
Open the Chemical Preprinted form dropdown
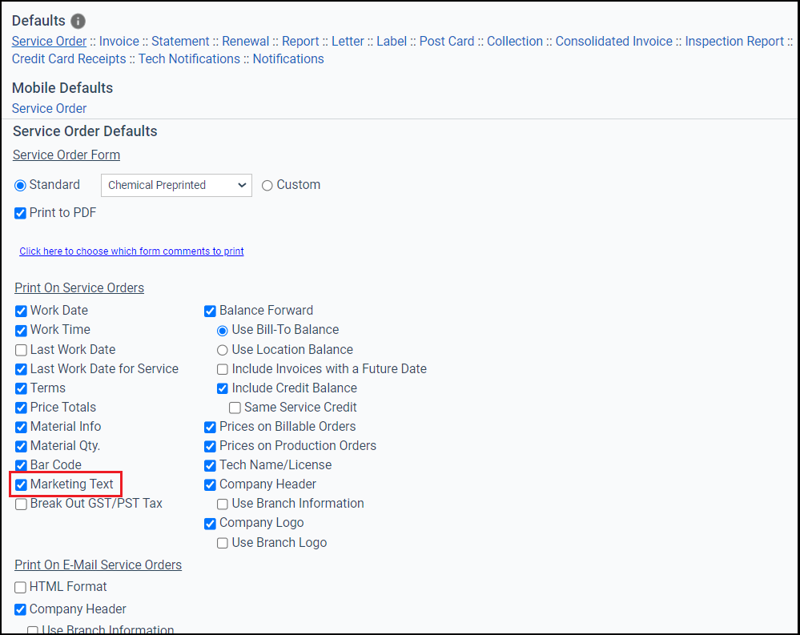[x=176, y=185]
